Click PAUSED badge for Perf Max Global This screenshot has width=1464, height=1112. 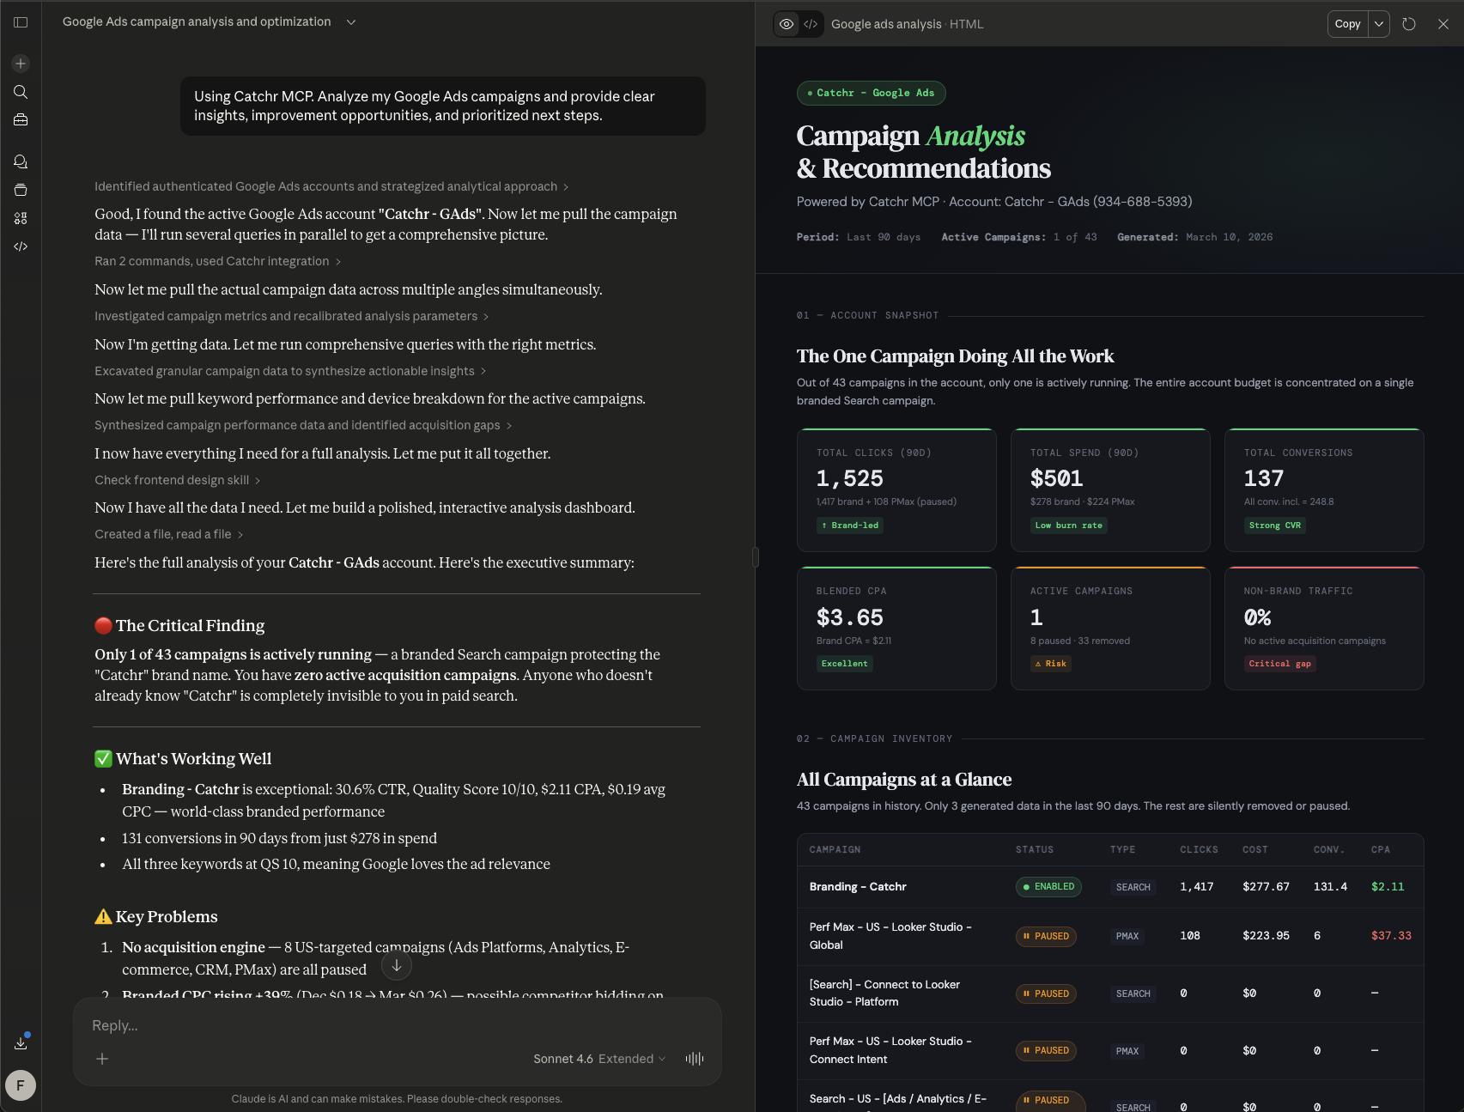point(1046,936)
